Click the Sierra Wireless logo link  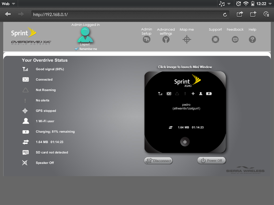[x=245, y=170]
